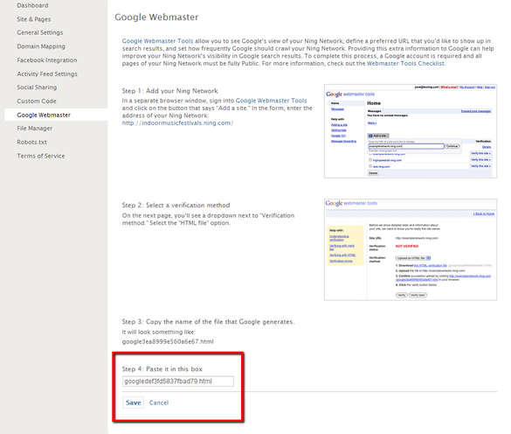
Task: Open the indoormusicfestivals.ning.com URL link
Action: click(x=177, y=123)
